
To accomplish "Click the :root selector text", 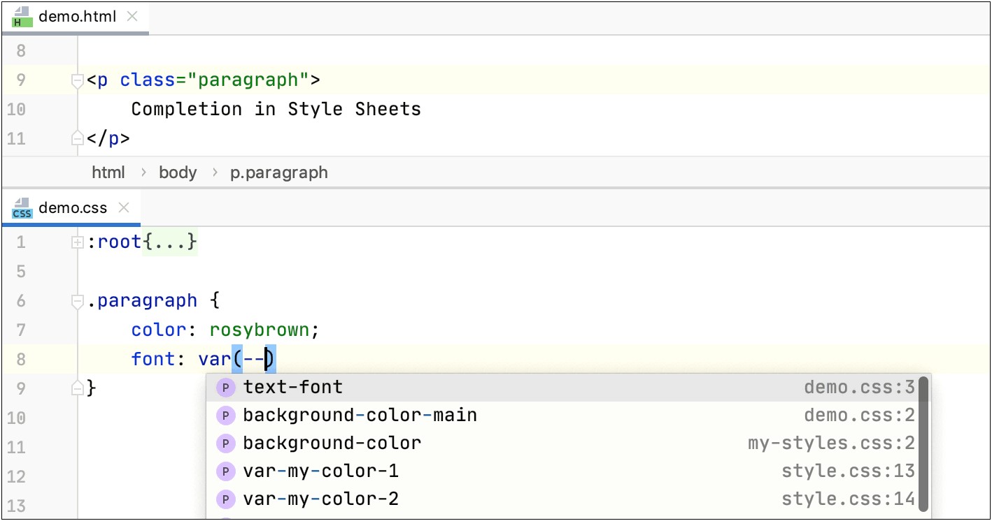I will coord(114,243).
